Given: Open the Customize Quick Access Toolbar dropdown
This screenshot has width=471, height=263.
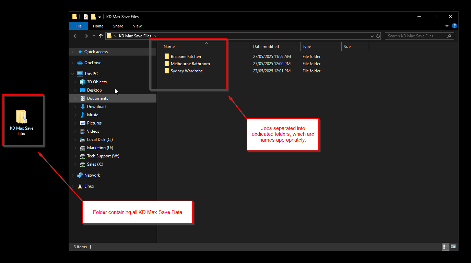Looking at the screenshot, I should coord(99,17).
